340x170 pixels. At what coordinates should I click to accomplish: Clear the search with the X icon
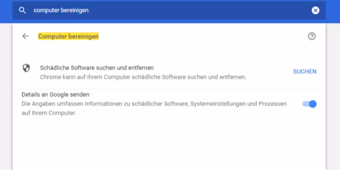tap(315, 10)
